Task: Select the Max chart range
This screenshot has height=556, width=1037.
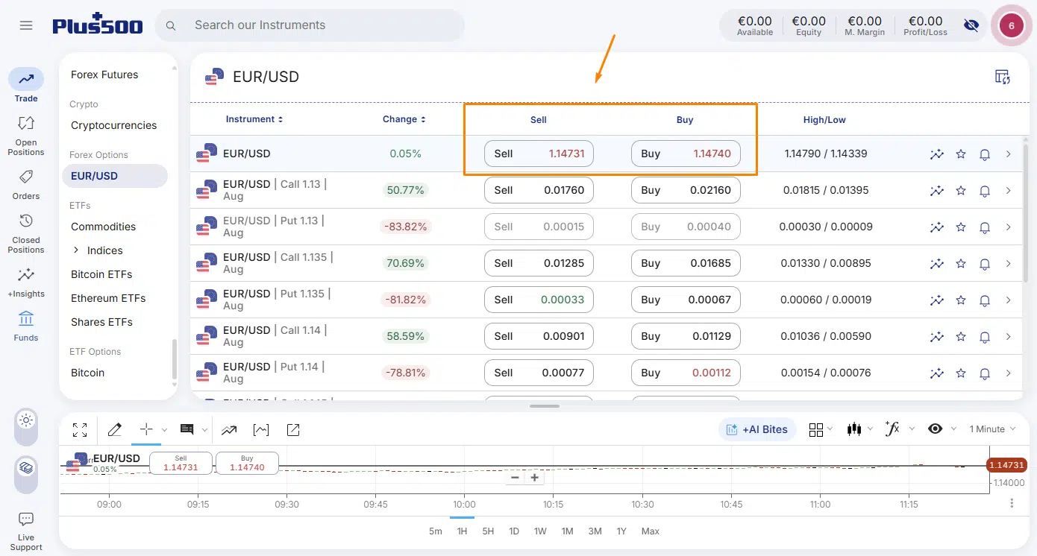Action: 651,531
